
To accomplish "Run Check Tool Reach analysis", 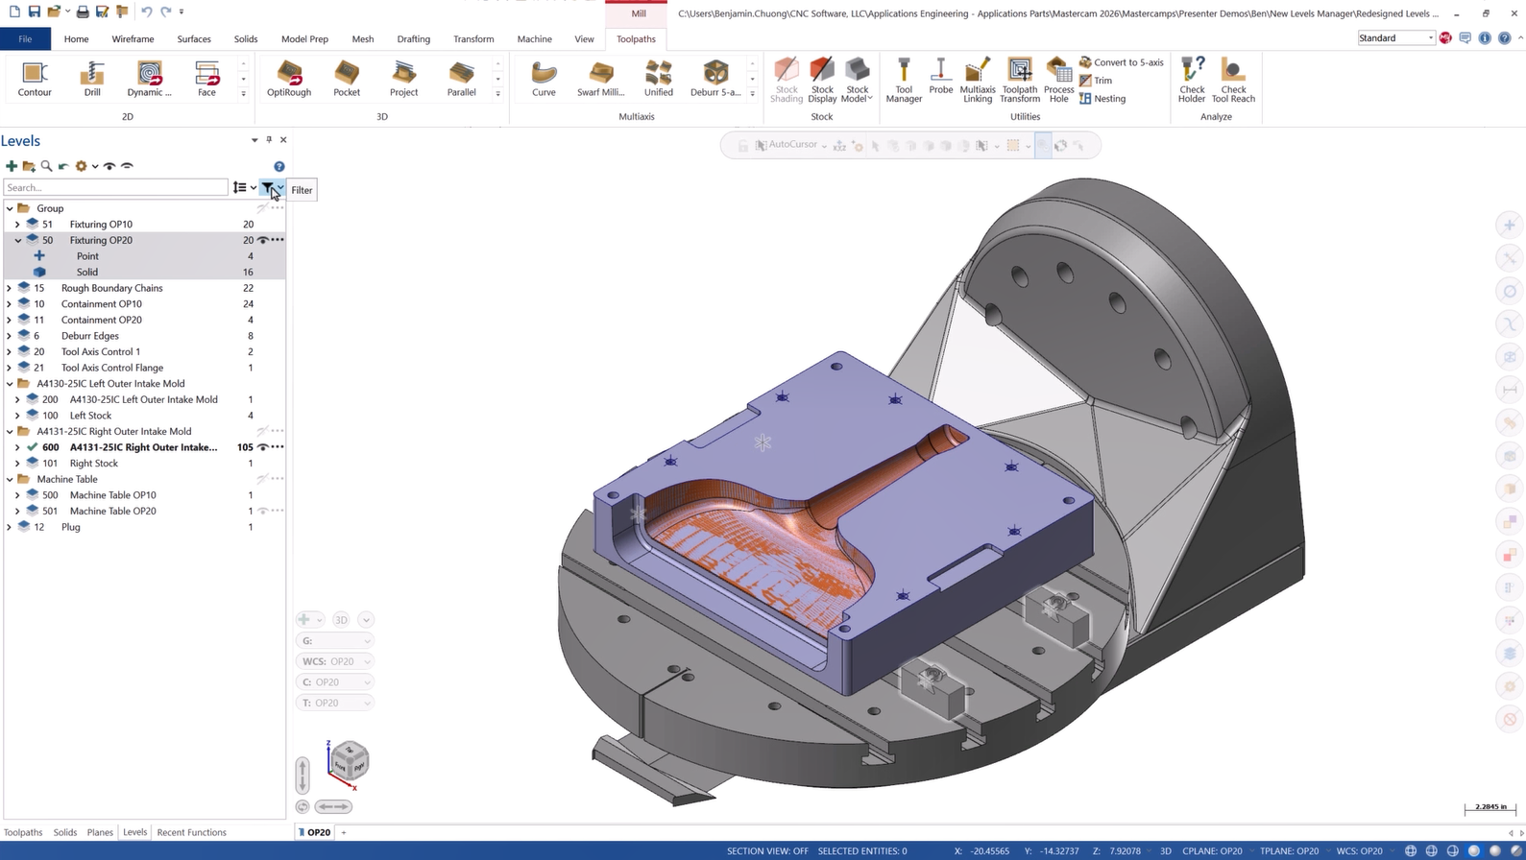I will (x=1233, y=80).
